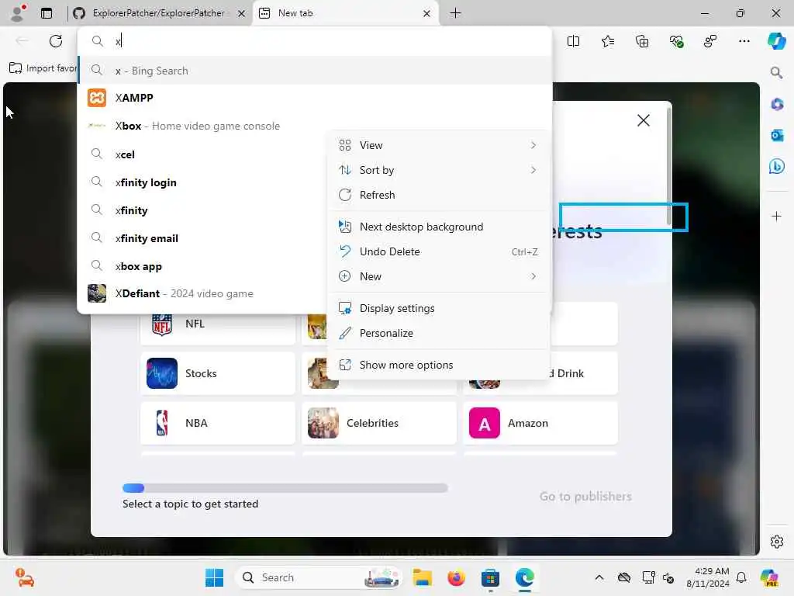Pick the xbox app suggestion
794x596 pixels.
pyautogui.click(x=202, y=266)
